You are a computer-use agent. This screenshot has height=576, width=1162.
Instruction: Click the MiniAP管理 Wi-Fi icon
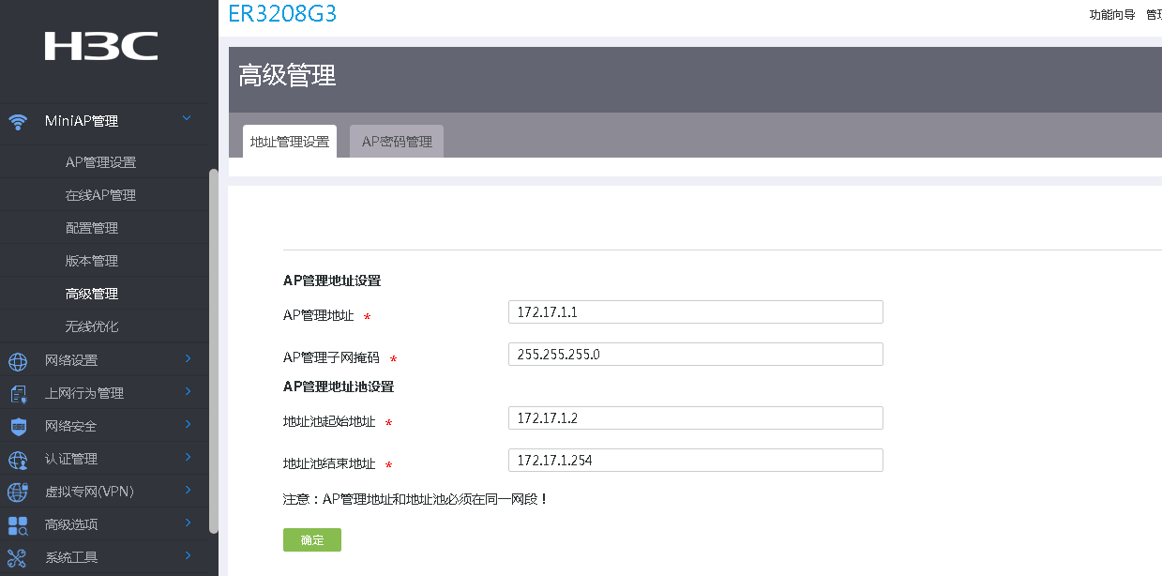tap(17, 121)
